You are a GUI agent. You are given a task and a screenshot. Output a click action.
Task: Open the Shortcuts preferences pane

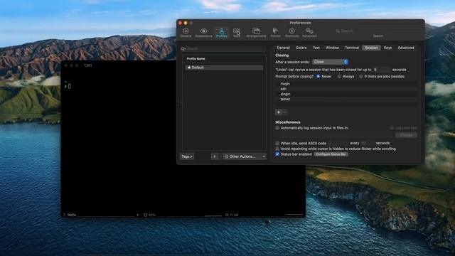pyautogui.click(x=292, y=33)
